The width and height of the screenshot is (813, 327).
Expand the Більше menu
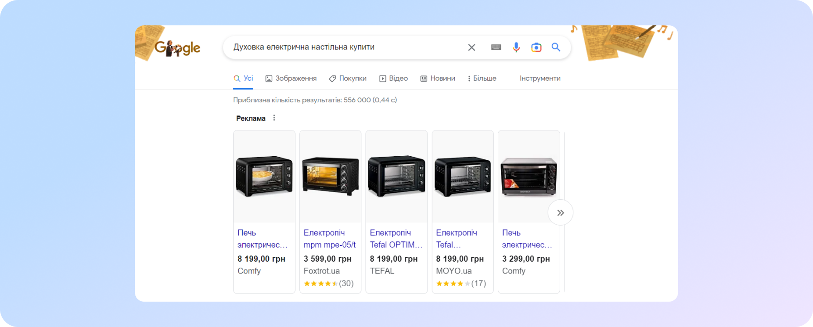pos(482,78)
